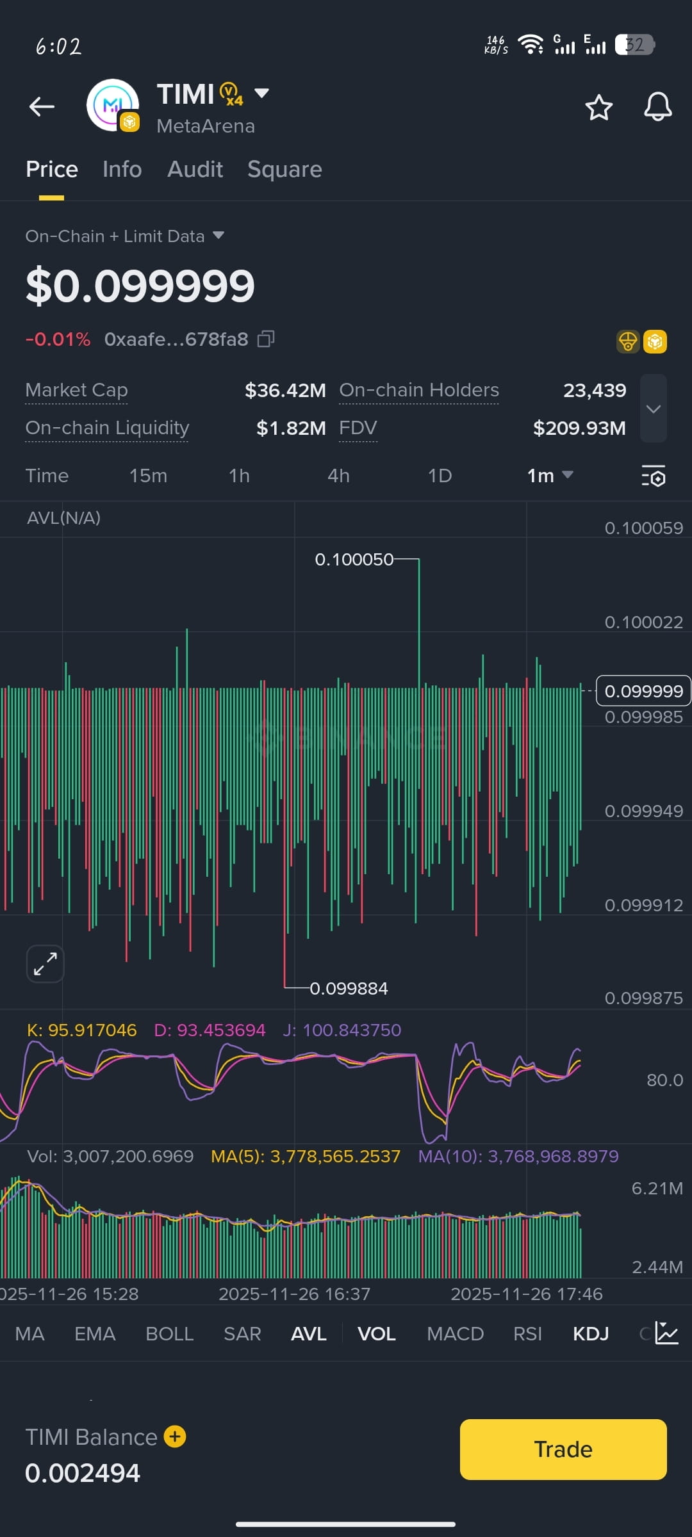Tap the TIMI balance value 0.002494
Screen dimensions: 692x1537
(83, 1473)
